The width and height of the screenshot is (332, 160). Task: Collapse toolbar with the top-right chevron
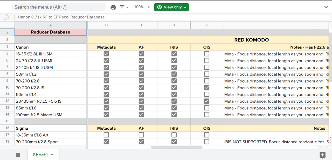pyautogui.click(x=326, y=7)
